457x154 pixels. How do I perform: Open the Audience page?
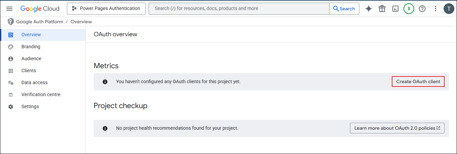43,59
